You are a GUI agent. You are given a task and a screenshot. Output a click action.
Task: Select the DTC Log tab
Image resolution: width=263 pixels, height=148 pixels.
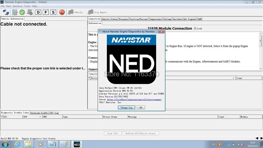coord(54,113)
